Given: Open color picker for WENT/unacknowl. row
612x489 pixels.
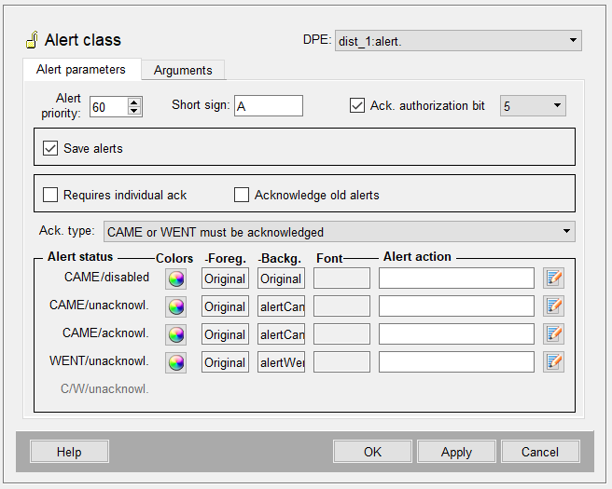Looking at the screenshot, I should (x=175, y=361).
